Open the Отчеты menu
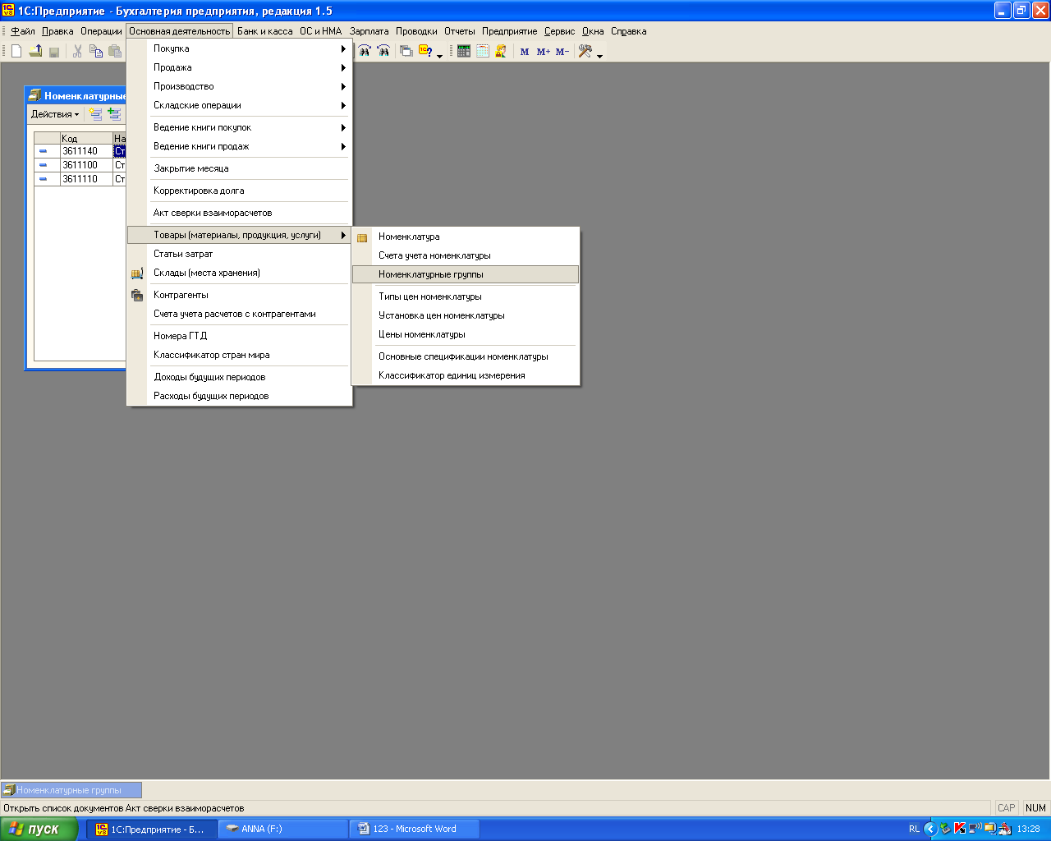The height and width of the screenshot is (841, 1051). (x=460, y=31)
